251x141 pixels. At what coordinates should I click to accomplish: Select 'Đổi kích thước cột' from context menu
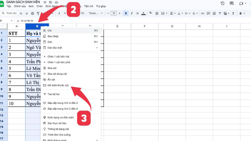pos(58,85)
